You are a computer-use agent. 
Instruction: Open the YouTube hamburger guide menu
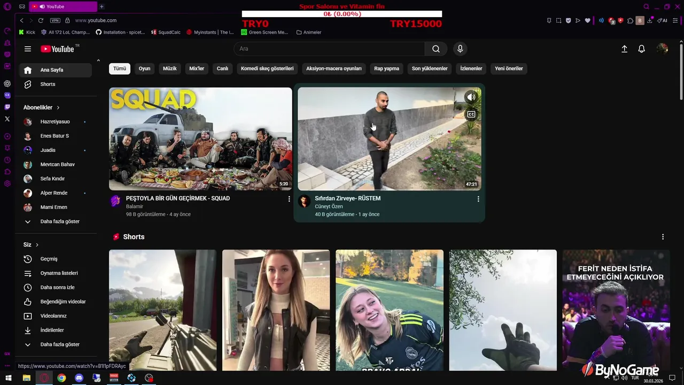28,49
